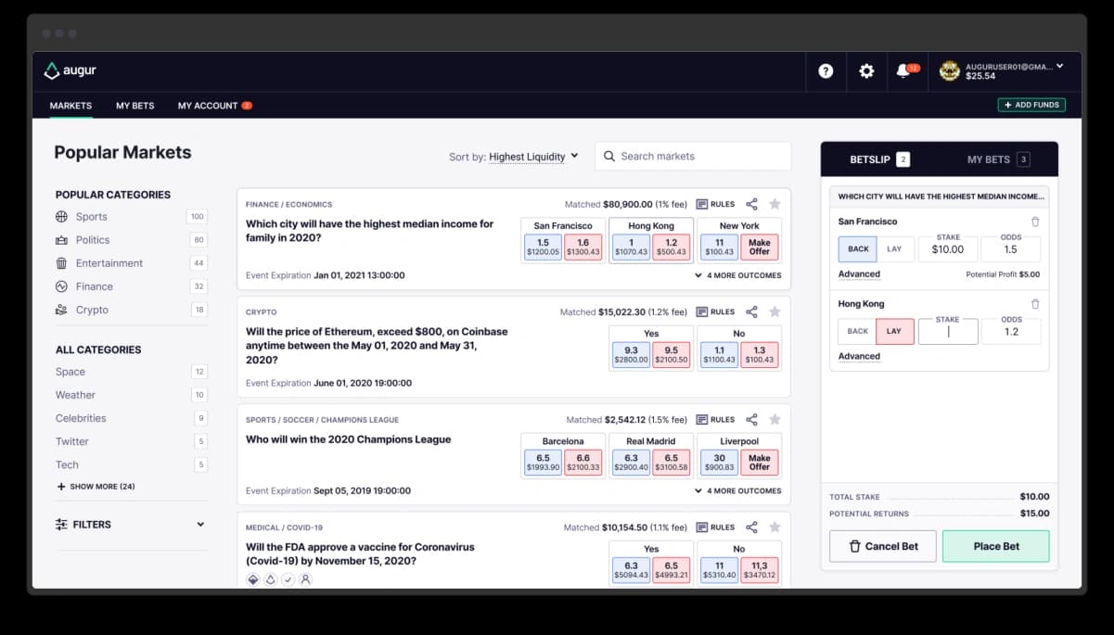Image resolution: width=1114 pixels, height=635 pixels.
Task: Open Rules for Ethereum market
Action: pos(715,311)
